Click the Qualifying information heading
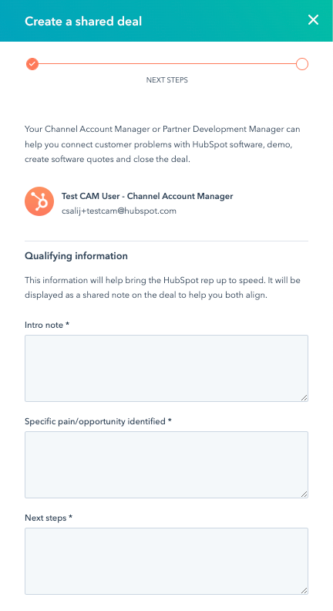 pyautogui.click(x=76, y=256)
